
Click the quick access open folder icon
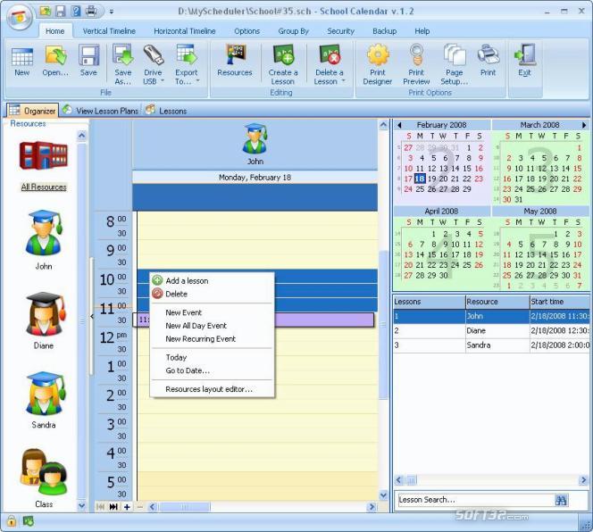(x=46, y=12)
